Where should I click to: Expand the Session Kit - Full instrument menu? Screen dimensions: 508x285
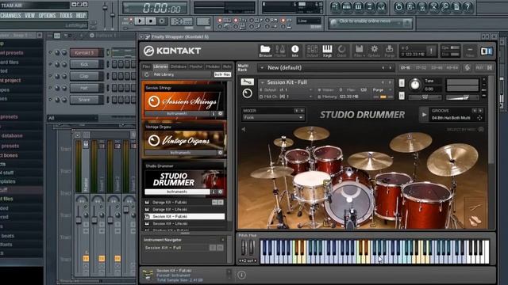tap(263, 82)
